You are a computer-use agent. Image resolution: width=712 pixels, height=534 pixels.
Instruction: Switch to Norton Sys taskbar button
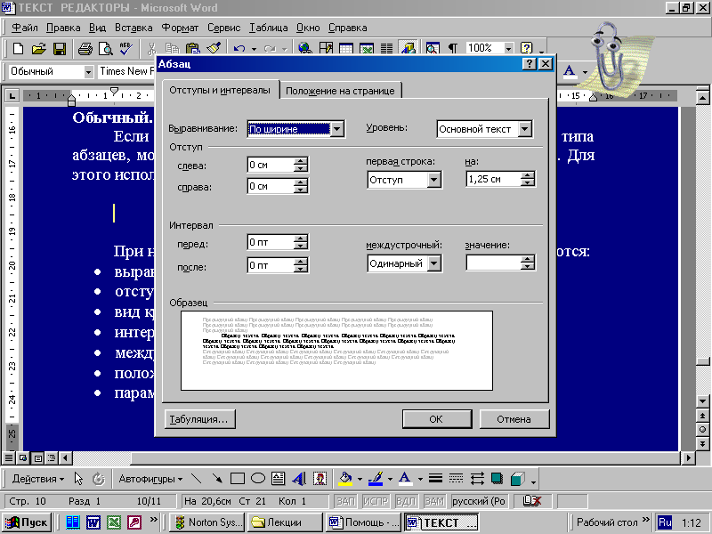[x=207, y=522]
